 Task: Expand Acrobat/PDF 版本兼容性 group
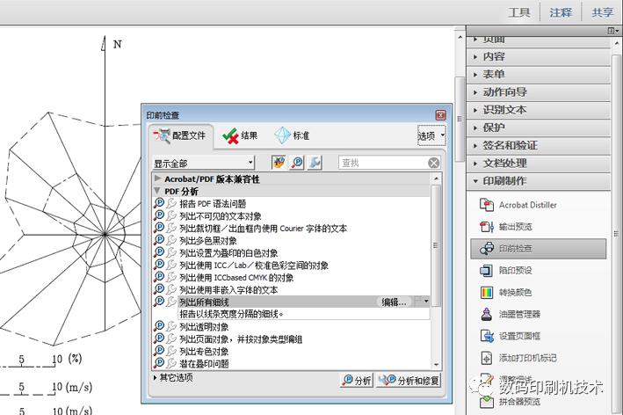[x=157, y=178]
